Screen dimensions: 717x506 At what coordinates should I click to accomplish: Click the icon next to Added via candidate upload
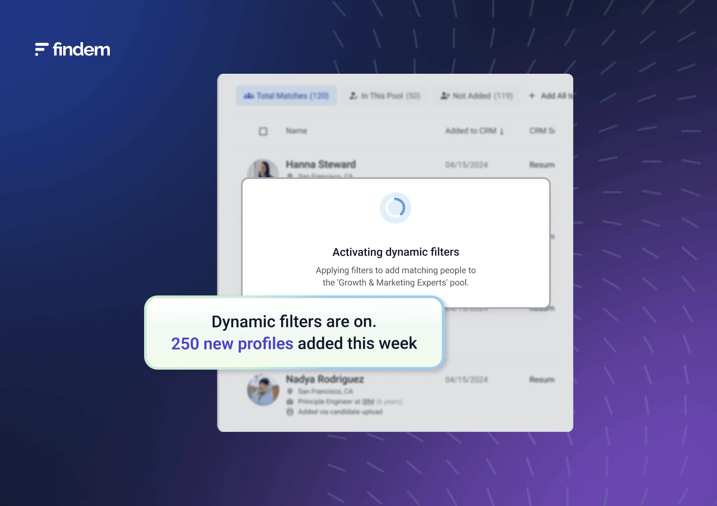point(290,412)
